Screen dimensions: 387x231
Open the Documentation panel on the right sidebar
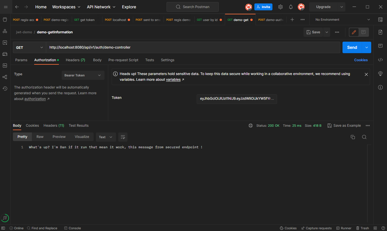[380, 32]
